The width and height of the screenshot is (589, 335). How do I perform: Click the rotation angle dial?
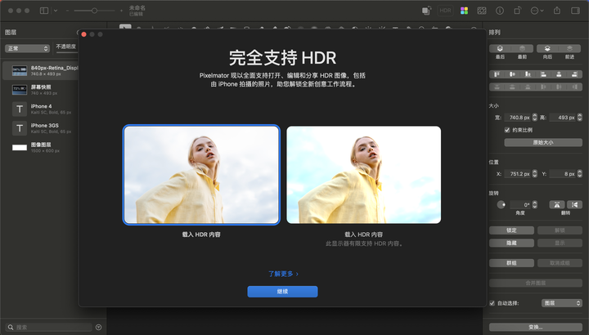coord(501,204)
